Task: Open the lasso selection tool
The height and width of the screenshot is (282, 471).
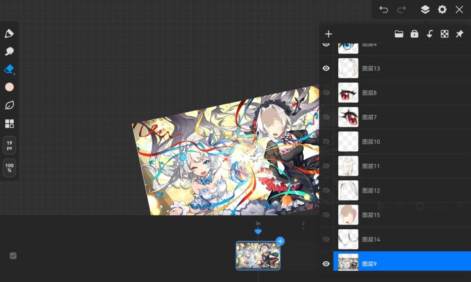Action: point(9,105)
